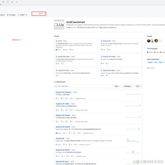
Task: Filter by Python in Top languages
Action: pos(150,52)
